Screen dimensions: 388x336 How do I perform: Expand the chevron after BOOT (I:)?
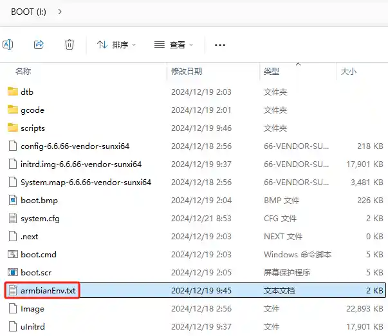coord(60,12)
